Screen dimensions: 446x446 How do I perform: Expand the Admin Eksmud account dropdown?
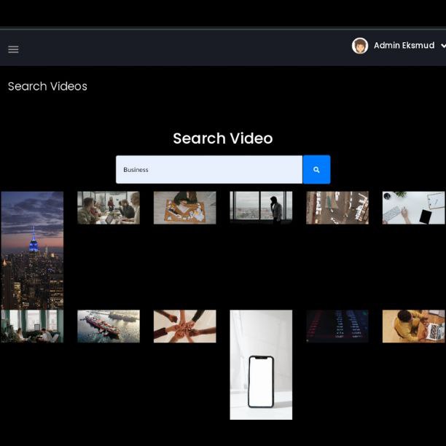443,45
